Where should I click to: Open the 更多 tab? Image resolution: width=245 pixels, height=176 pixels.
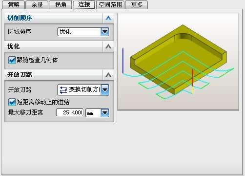(137, 4)
